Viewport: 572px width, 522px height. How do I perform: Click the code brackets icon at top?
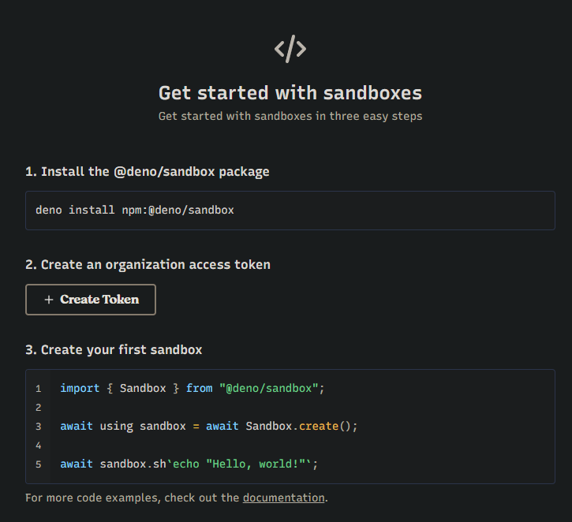[x=290, y=50]
